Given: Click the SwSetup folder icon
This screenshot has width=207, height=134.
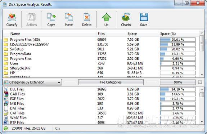Looking at the screenshot, I should pos(6,49).
